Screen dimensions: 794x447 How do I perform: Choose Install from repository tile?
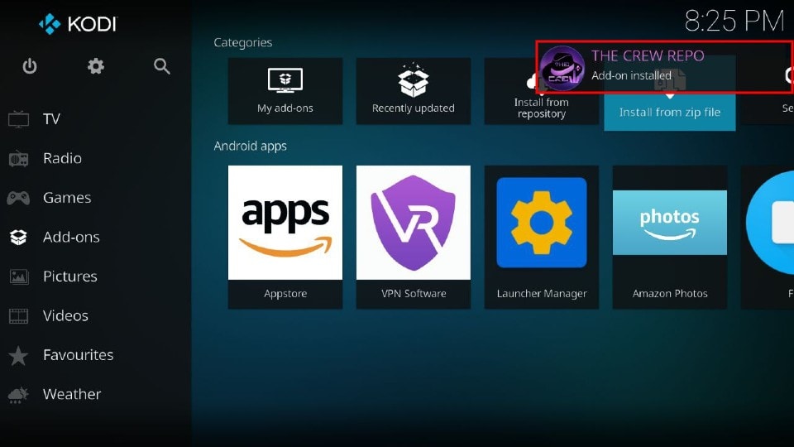point(541,91)
